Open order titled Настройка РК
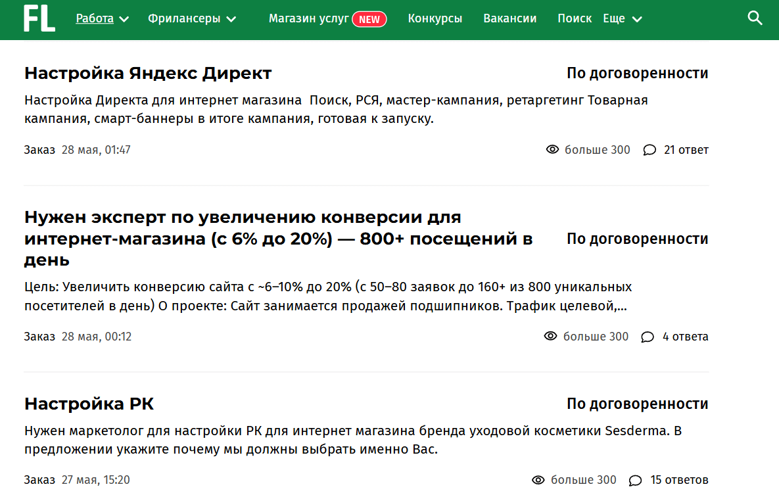This screenshot has width=779, height=497. pyautogui.click(x=89, y=404)
